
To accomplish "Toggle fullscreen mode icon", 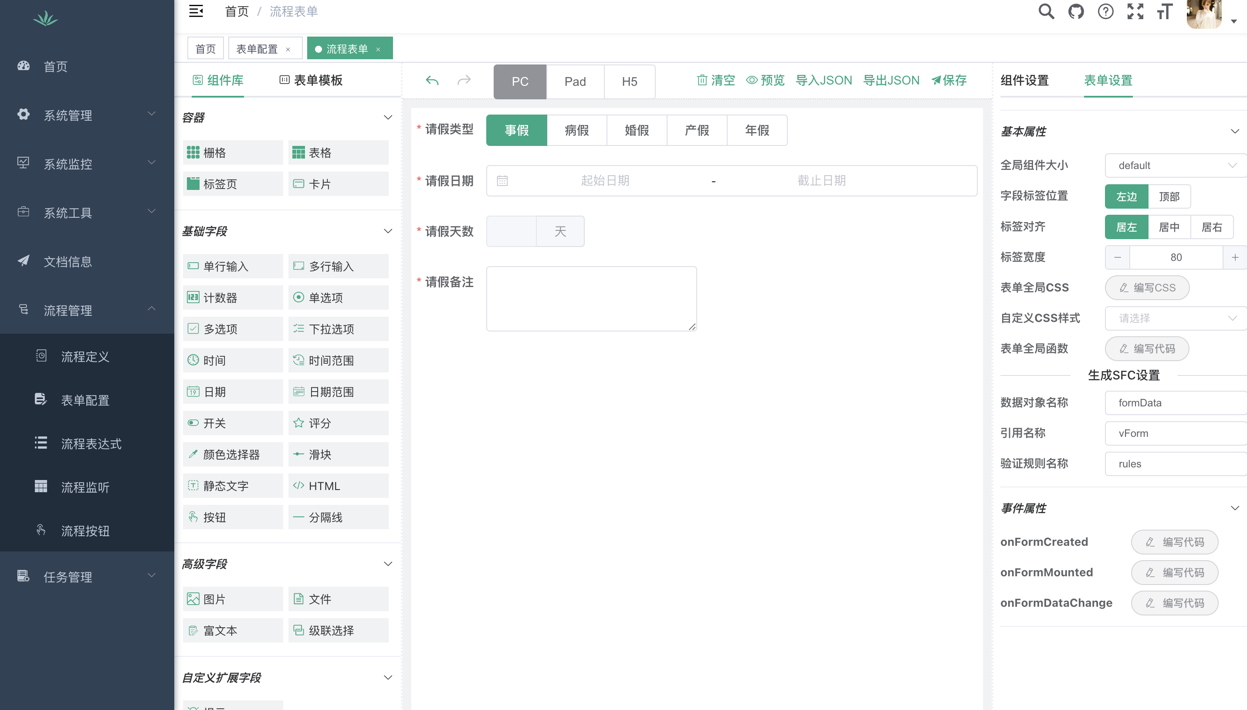I will 1135,12.
